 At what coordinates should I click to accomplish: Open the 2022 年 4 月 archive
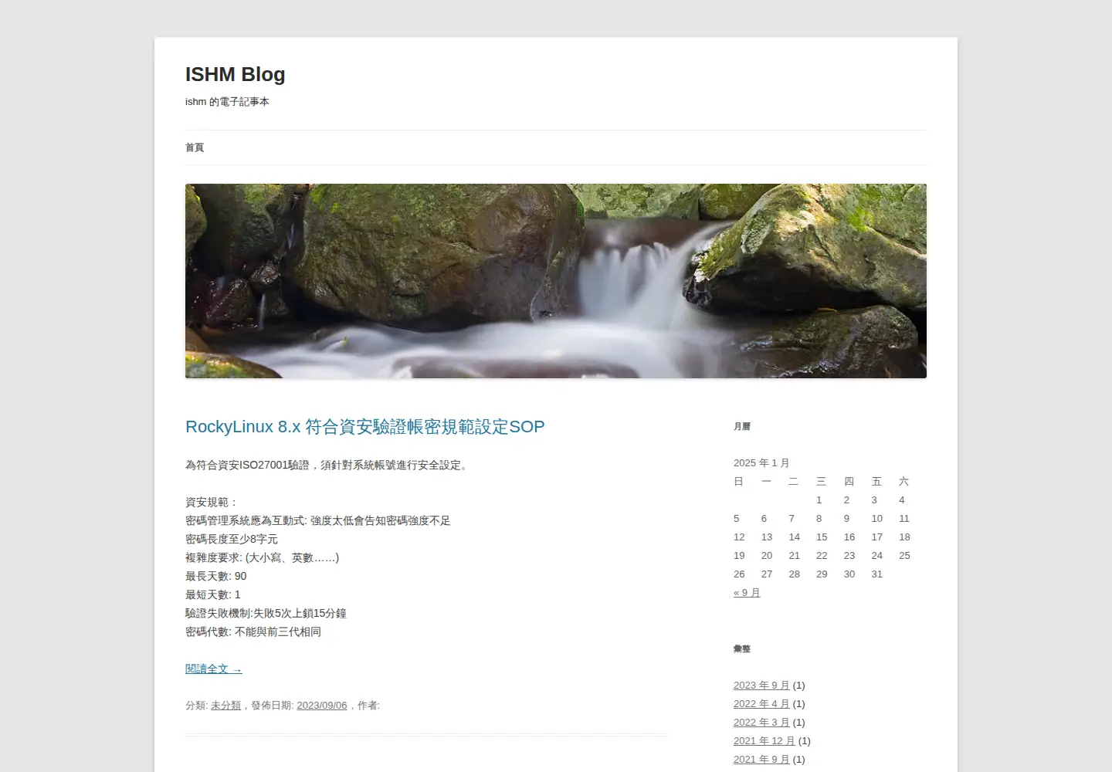pyautogui.click(x=761, y=704)
